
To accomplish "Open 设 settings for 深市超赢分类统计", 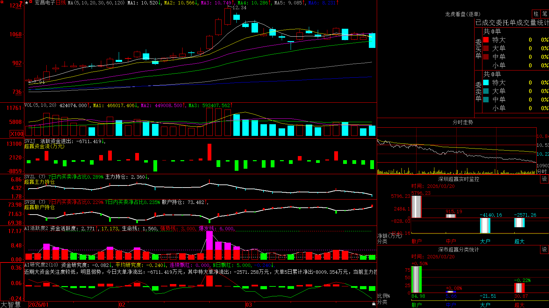I will (x=545, y=249).
